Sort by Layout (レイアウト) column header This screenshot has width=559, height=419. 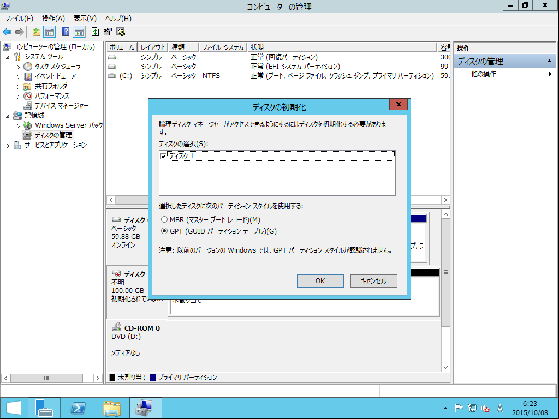coord(152,47)
